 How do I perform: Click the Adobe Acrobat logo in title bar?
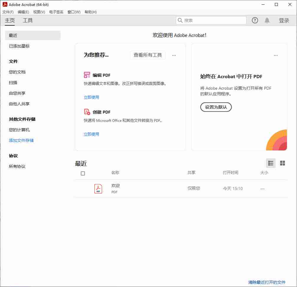coord(5,4)
